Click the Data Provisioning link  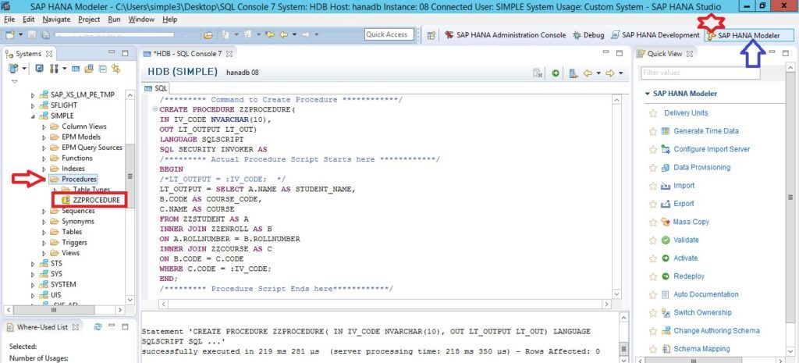(701, 167)
